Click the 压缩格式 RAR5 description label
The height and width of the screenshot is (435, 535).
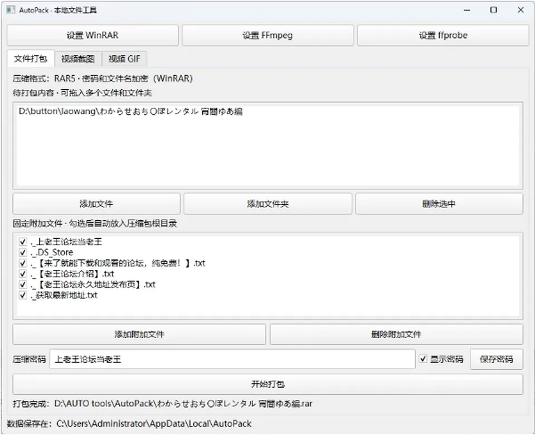coord(103,79)
